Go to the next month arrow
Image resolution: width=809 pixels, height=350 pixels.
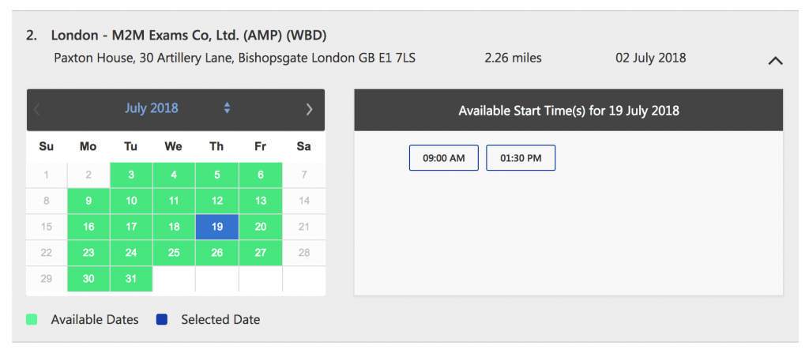(x=309, y=109)
